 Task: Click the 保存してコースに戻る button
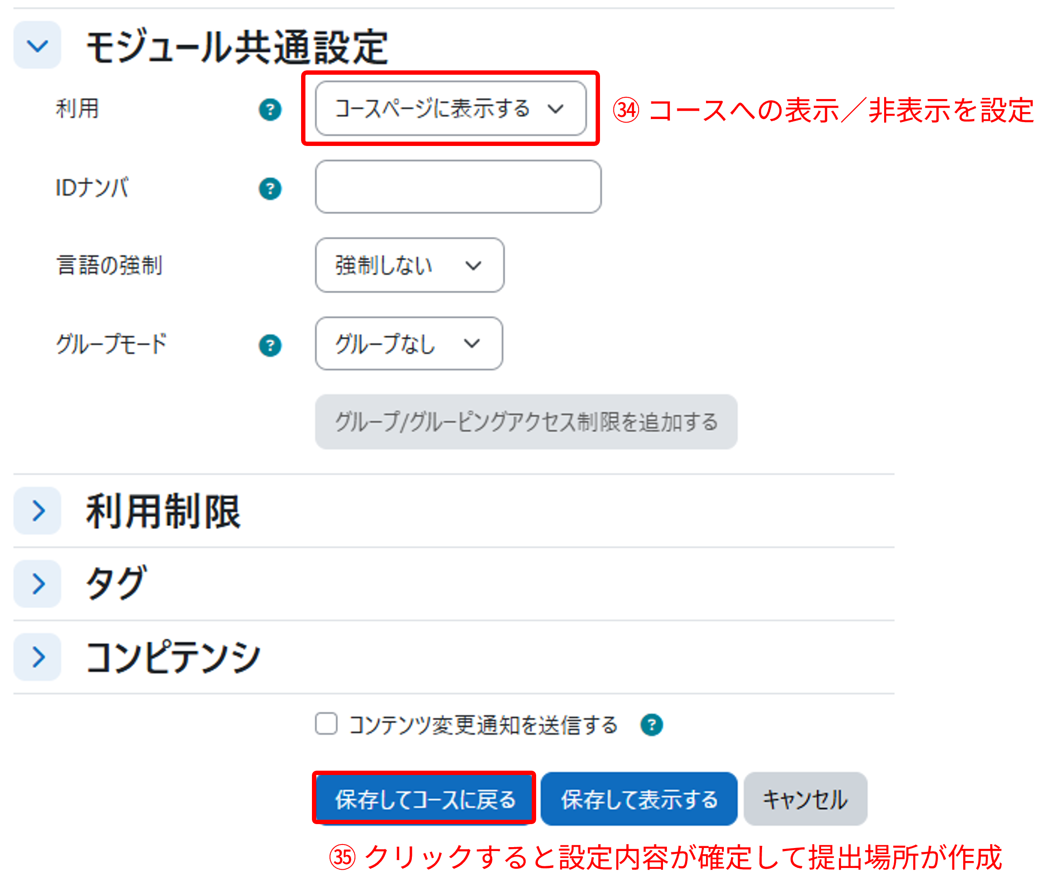[424, 799]
